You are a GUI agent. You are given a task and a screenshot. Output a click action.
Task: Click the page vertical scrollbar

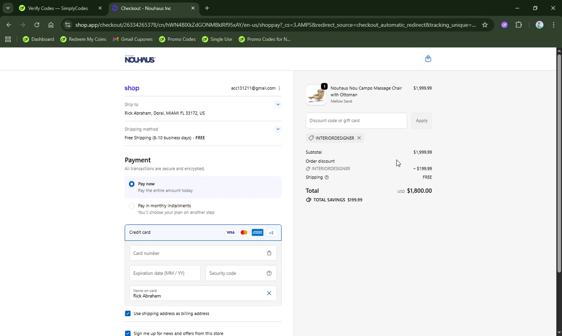click(x=559, y=163)
